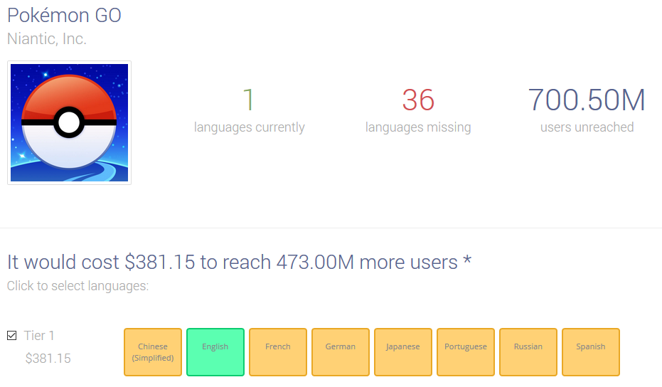
Task: Select the Chinese (Simplified) language tile
Action: tap(153, 352)
